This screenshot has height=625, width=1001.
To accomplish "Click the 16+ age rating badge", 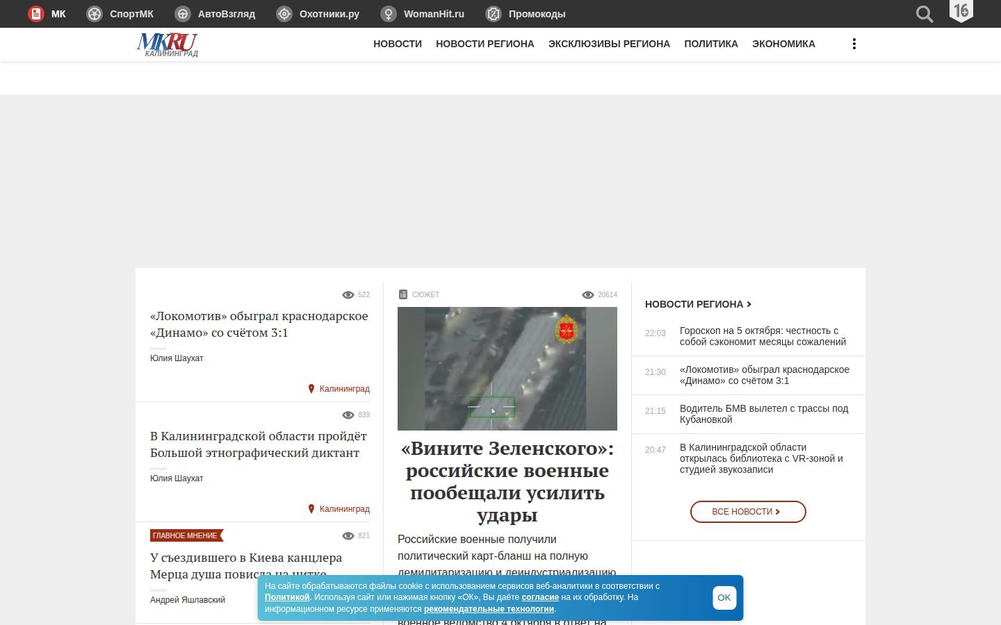I will pos(961,11).
